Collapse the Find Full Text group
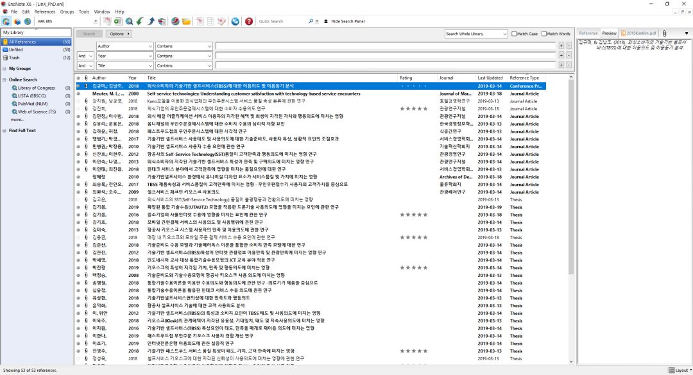Image resolution: width=693 pixels, height=375 pixels. pos(4,130)
